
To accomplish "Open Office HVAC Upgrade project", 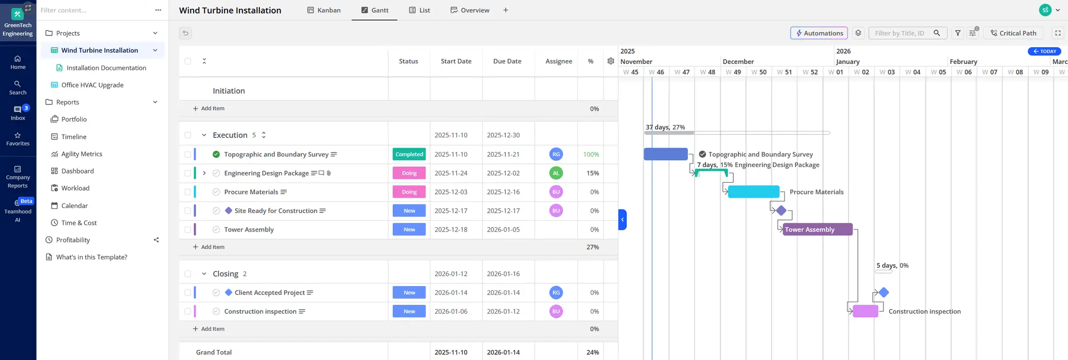I will click(92, 85).
